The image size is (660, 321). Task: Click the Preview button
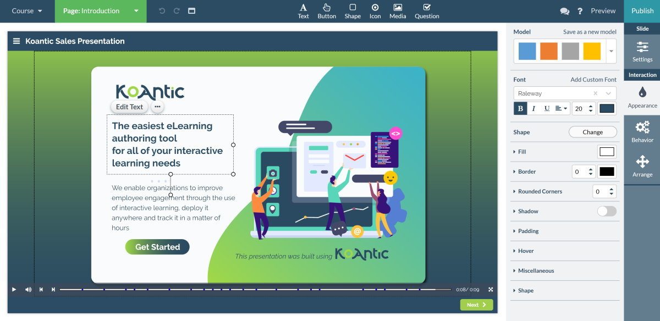tap(603, 11)
